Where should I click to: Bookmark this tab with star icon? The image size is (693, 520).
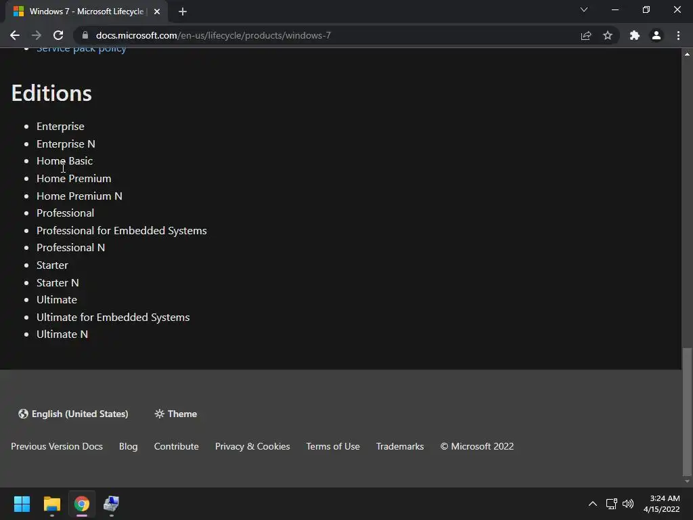click(608, 35)
